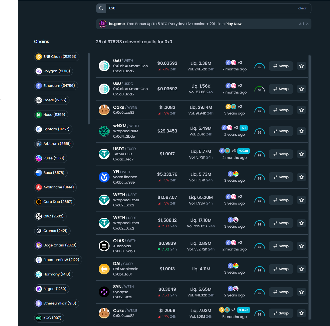This screenshot has width=330, height=326.
Task: Click the results list vertical scrollbar
Action: (x=310, y=187)
